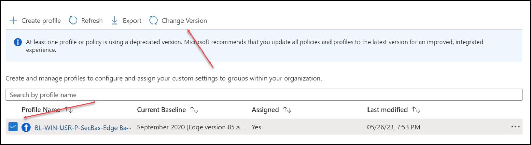Select the Create profile command text
The width and height of the screenshot is (531, 145).
[41, 21]
